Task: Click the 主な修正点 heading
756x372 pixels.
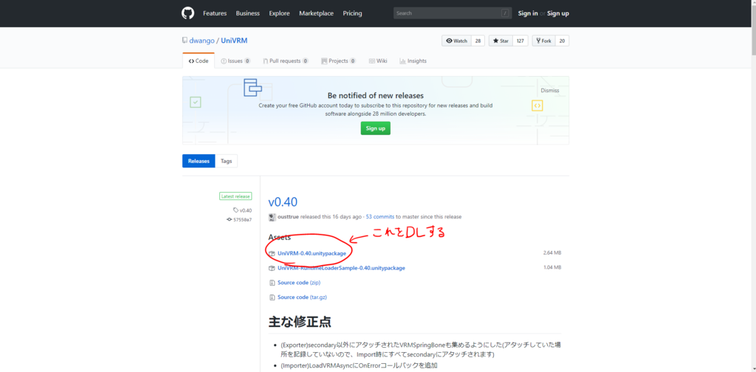Action: click(300, 322)
